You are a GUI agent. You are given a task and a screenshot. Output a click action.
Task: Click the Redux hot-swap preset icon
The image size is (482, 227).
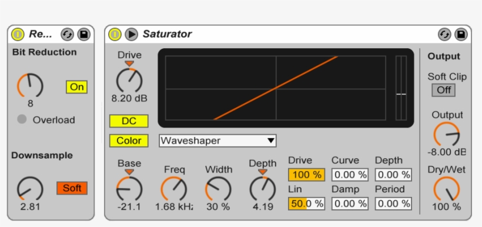[67, 34]
